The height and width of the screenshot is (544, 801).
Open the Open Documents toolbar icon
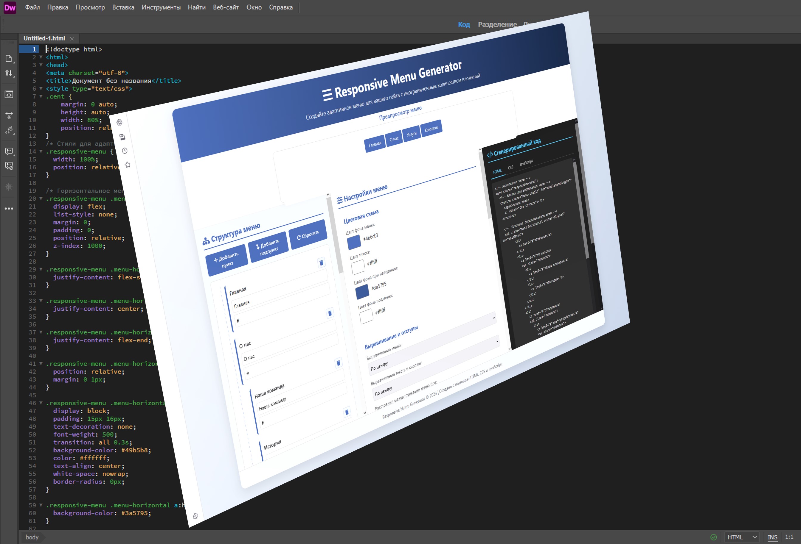[9, 59]
